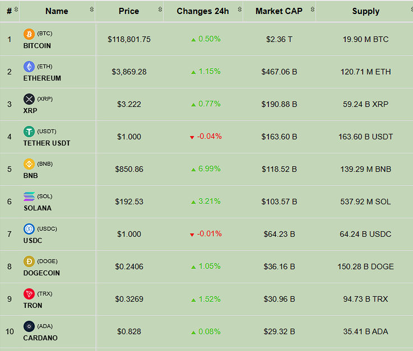Sort using the Price column arrows
The height and width of the screenshot is (351, 413).
point(160,10)
